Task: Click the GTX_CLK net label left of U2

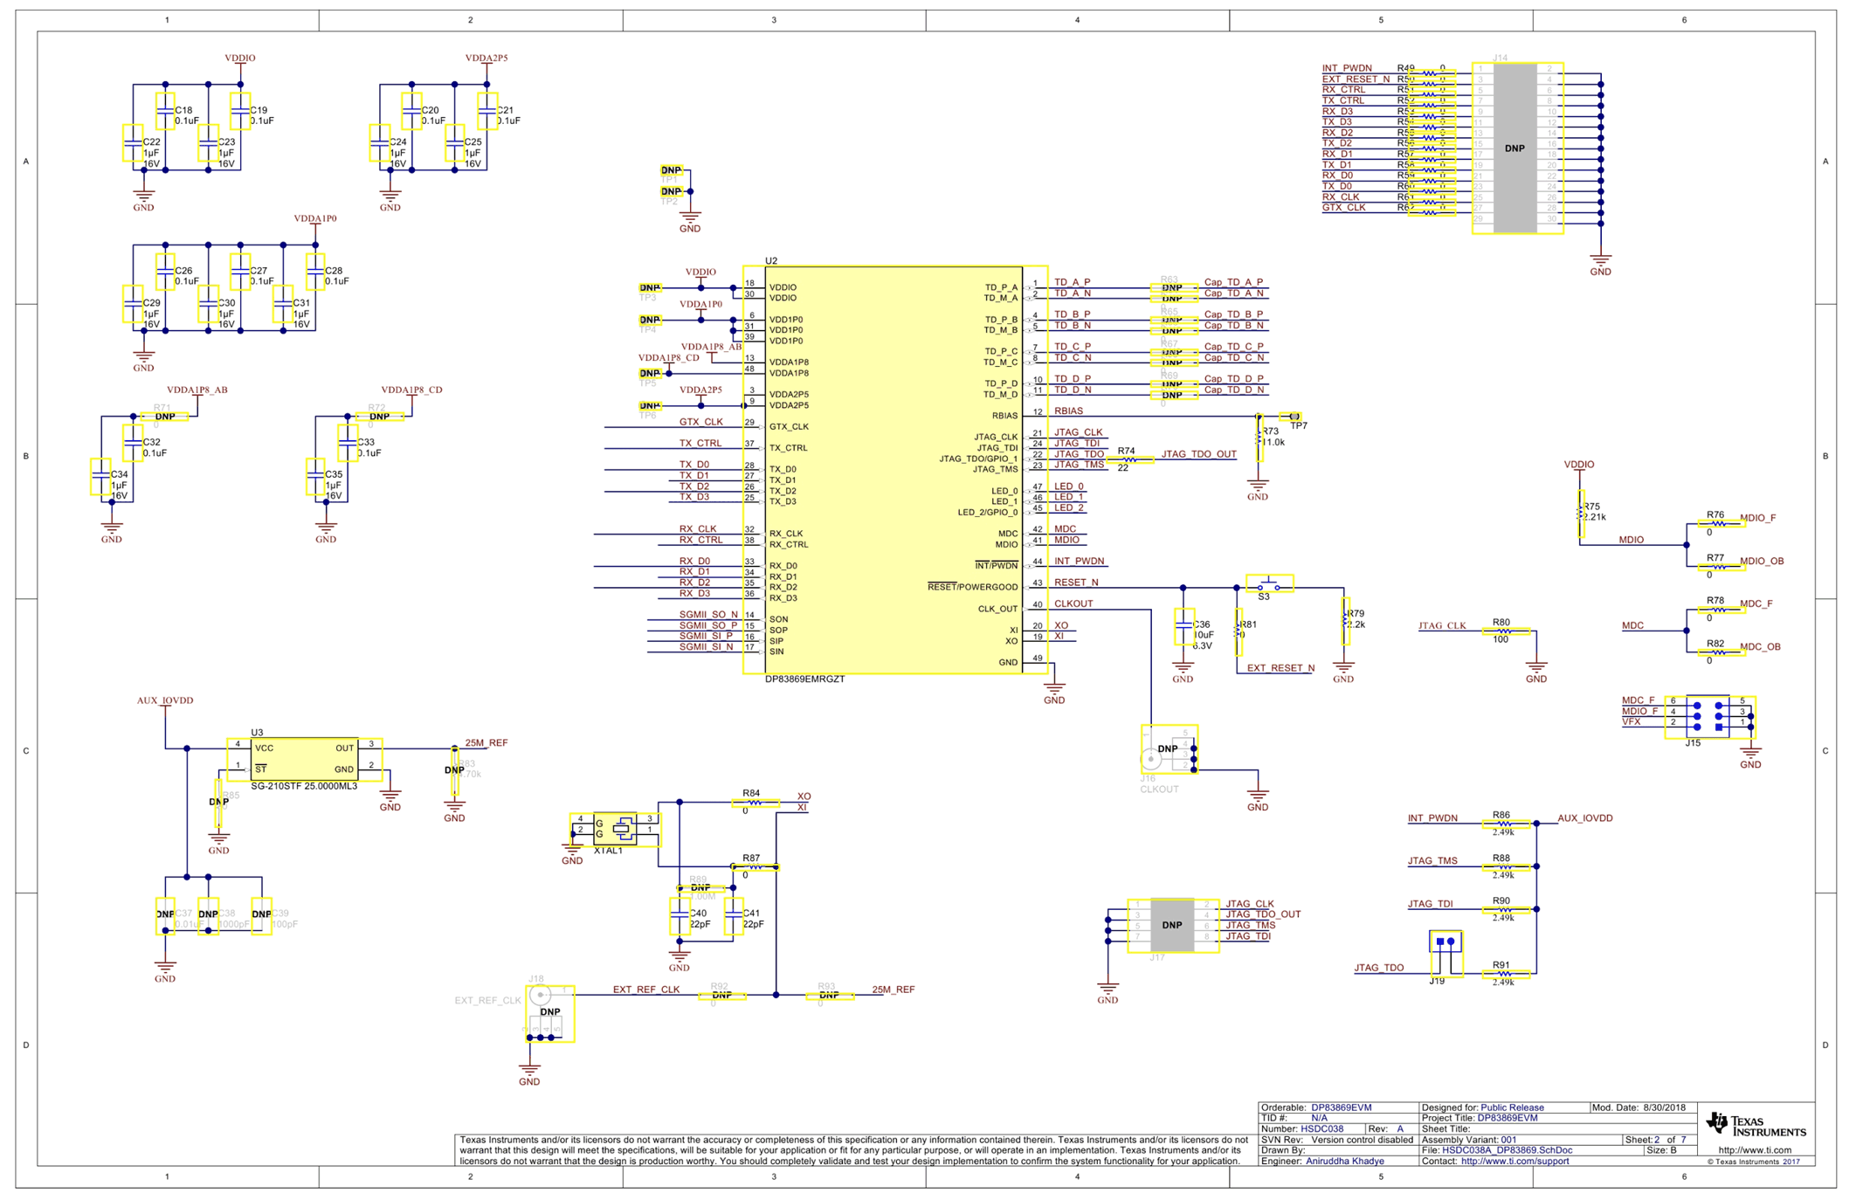Action: pyautogui.click(x=701, y=422)
